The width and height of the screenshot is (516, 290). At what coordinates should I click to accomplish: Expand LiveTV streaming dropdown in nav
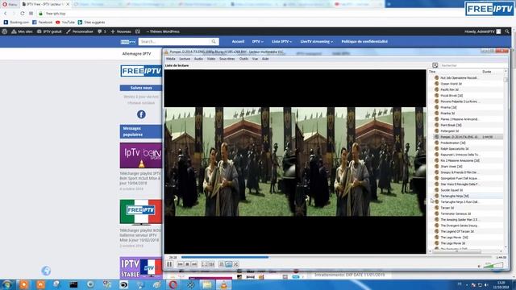coord(317,41)
